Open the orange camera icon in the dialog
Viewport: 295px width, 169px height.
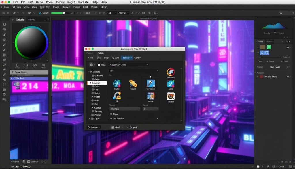coord(171,96)
